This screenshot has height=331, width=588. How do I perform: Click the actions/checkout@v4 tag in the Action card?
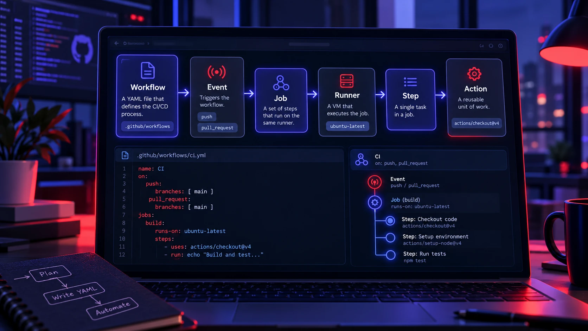(477, 123)
